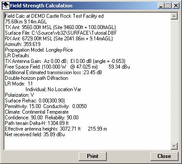Viewport: 182px width, 164px height.
Task: Click the '75.68km 9.14m AGL' line
Action: 26,22
